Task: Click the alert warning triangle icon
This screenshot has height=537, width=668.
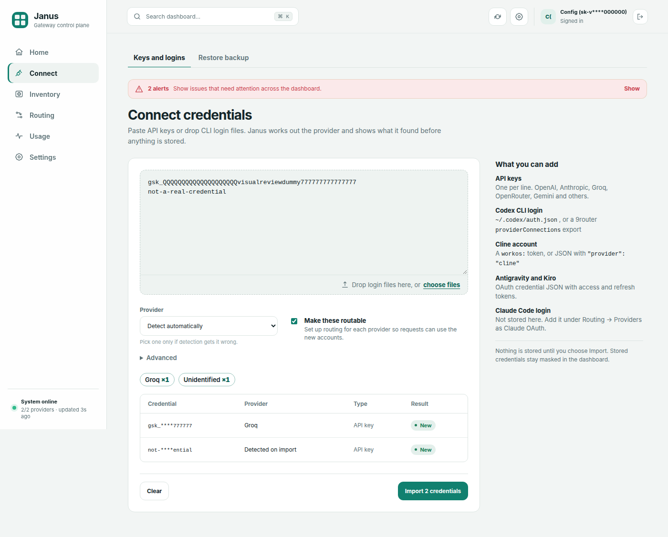Action: tap(139, 89)
